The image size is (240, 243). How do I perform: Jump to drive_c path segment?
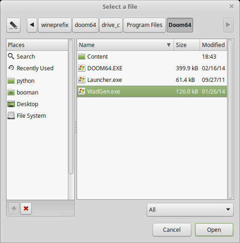click(111, 25)
